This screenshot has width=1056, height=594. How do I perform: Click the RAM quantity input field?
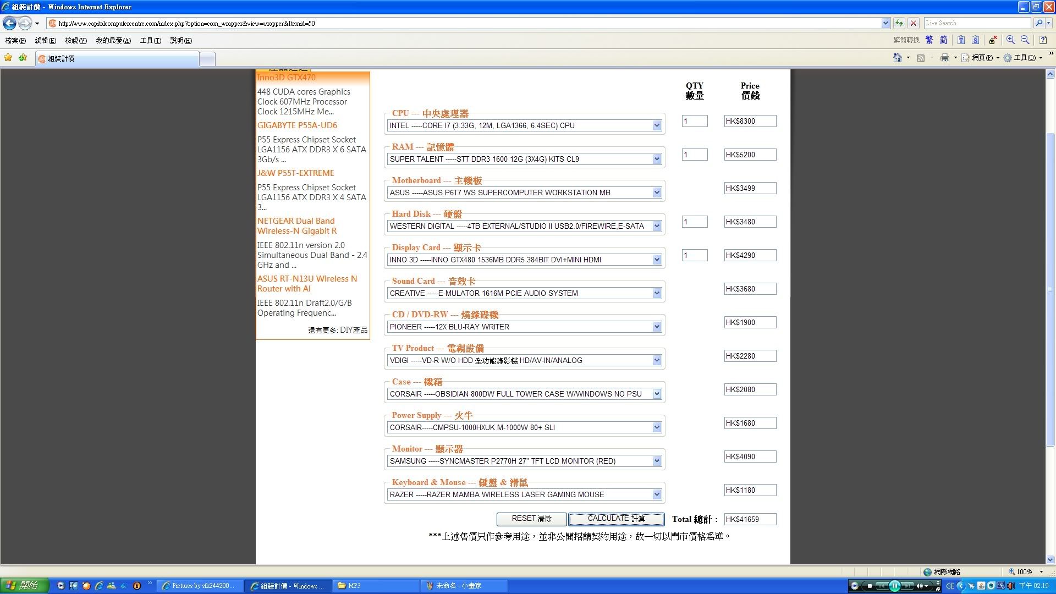[695, 155]
